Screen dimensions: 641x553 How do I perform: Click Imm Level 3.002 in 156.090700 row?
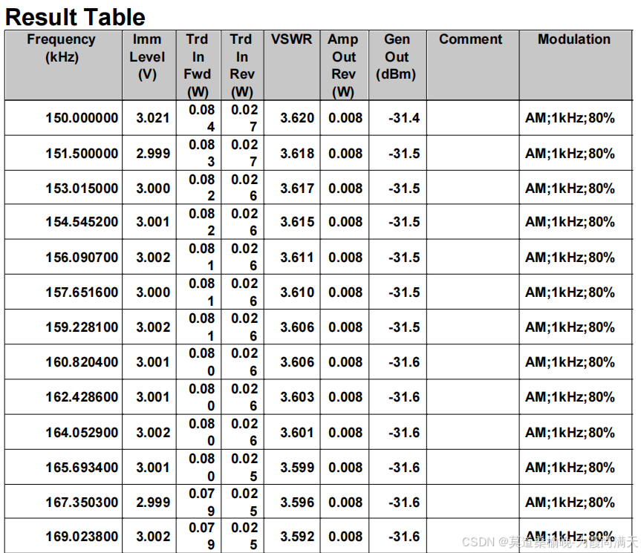click(153, 258)
